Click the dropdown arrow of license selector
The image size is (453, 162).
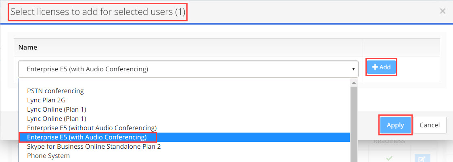point(353,69)
